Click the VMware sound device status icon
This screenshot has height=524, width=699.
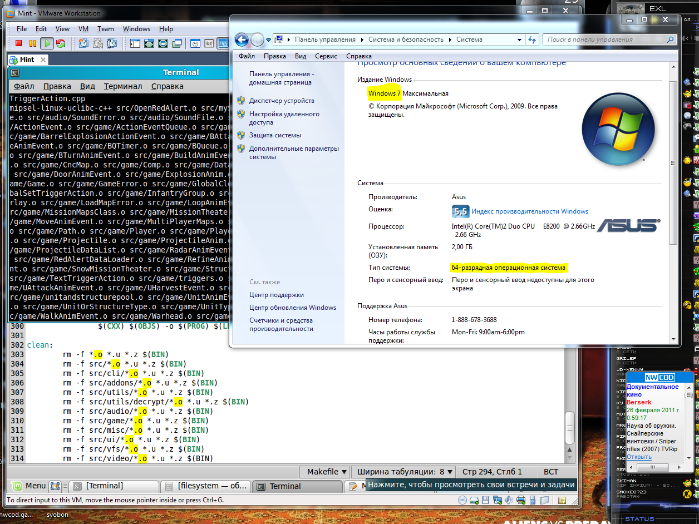509,500
